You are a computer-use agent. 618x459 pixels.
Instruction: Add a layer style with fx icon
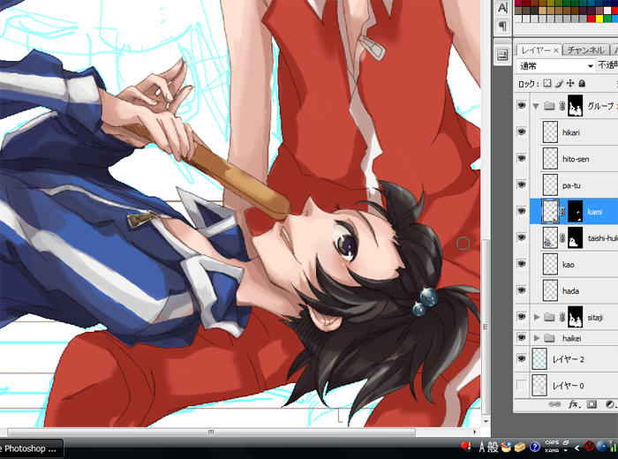(574, 404)
